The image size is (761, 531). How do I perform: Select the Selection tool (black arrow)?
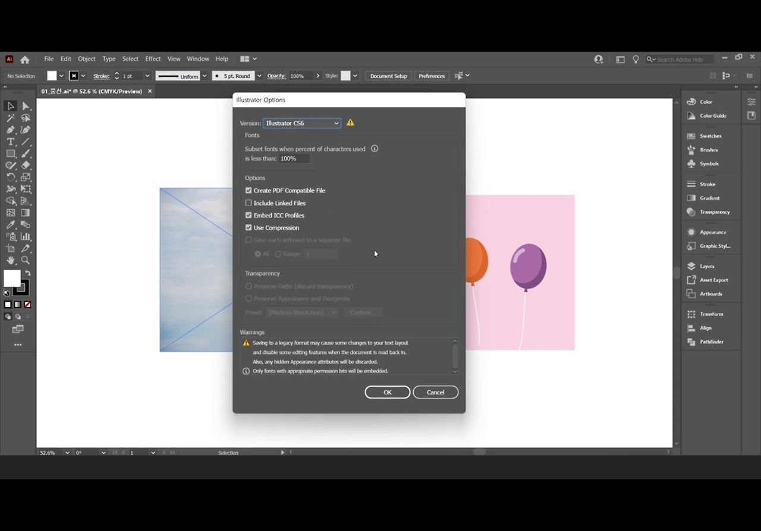coord(11,106)
